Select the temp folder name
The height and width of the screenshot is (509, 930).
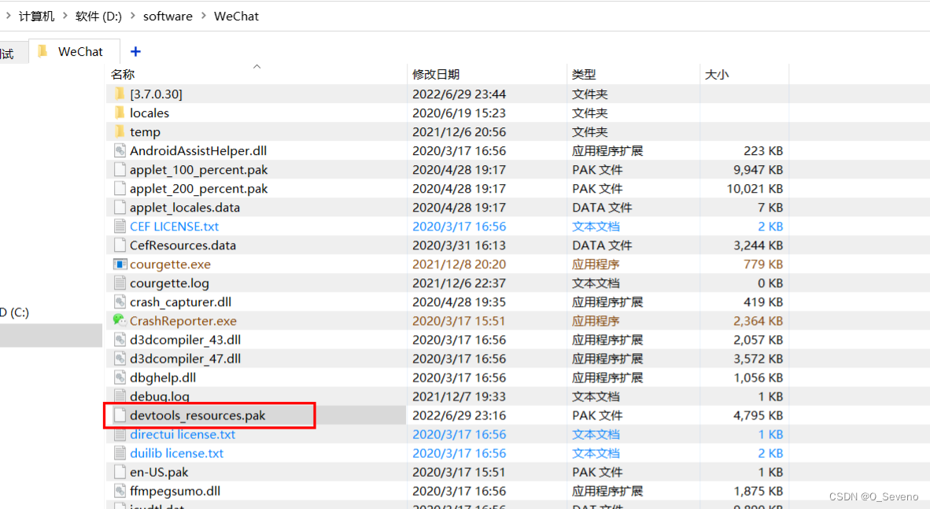click(x=146, y=131)
